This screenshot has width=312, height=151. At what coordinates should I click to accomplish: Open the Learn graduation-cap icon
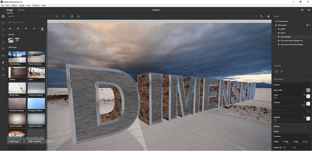302,10
